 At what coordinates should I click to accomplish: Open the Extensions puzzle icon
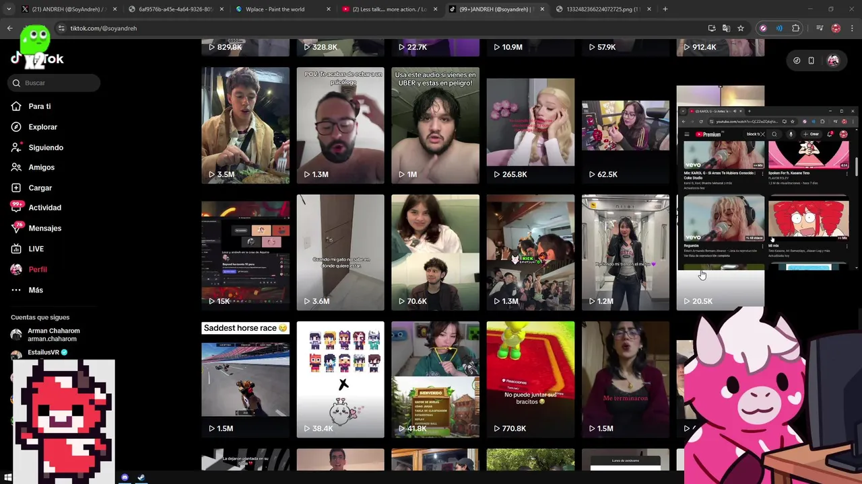[x=796, y=28]
